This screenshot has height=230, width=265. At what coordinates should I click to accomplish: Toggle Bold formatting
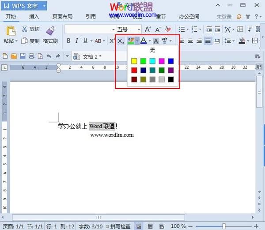(x=68, y=41)
